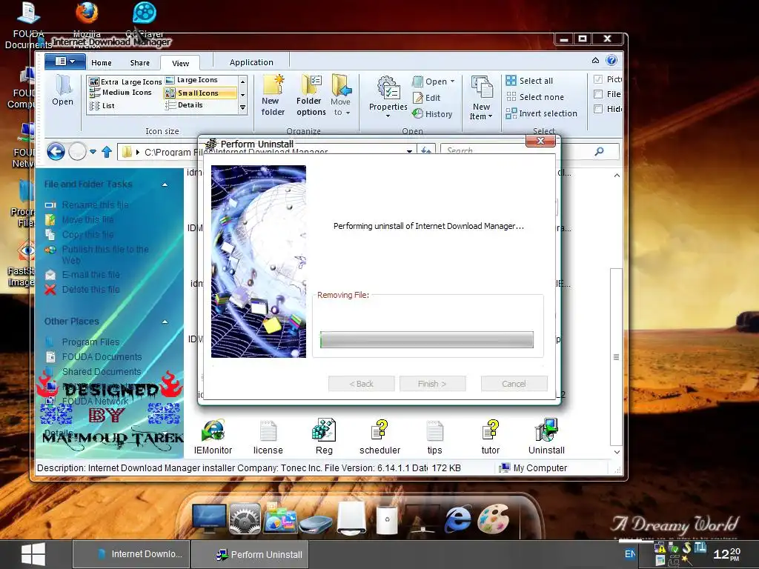Click the Back button in uninstall dialog

[x=362, y=384]
